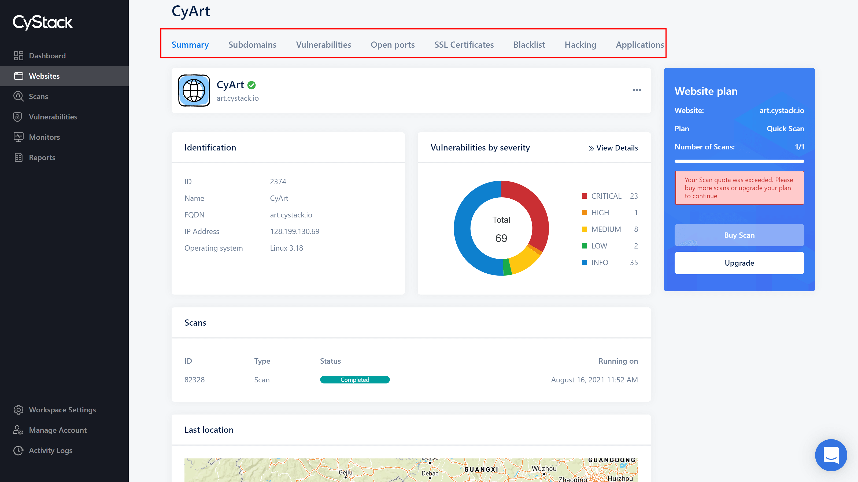Click the Last location map

click(x=411, y=470)
